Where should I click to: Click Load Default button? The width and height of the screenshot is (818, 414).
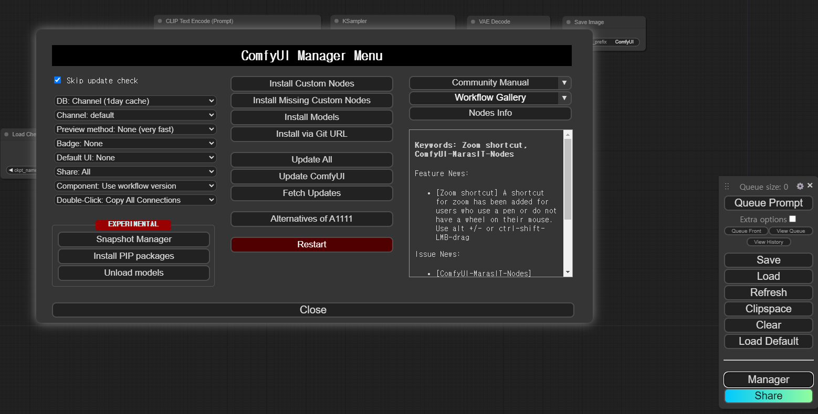(769, 342)
